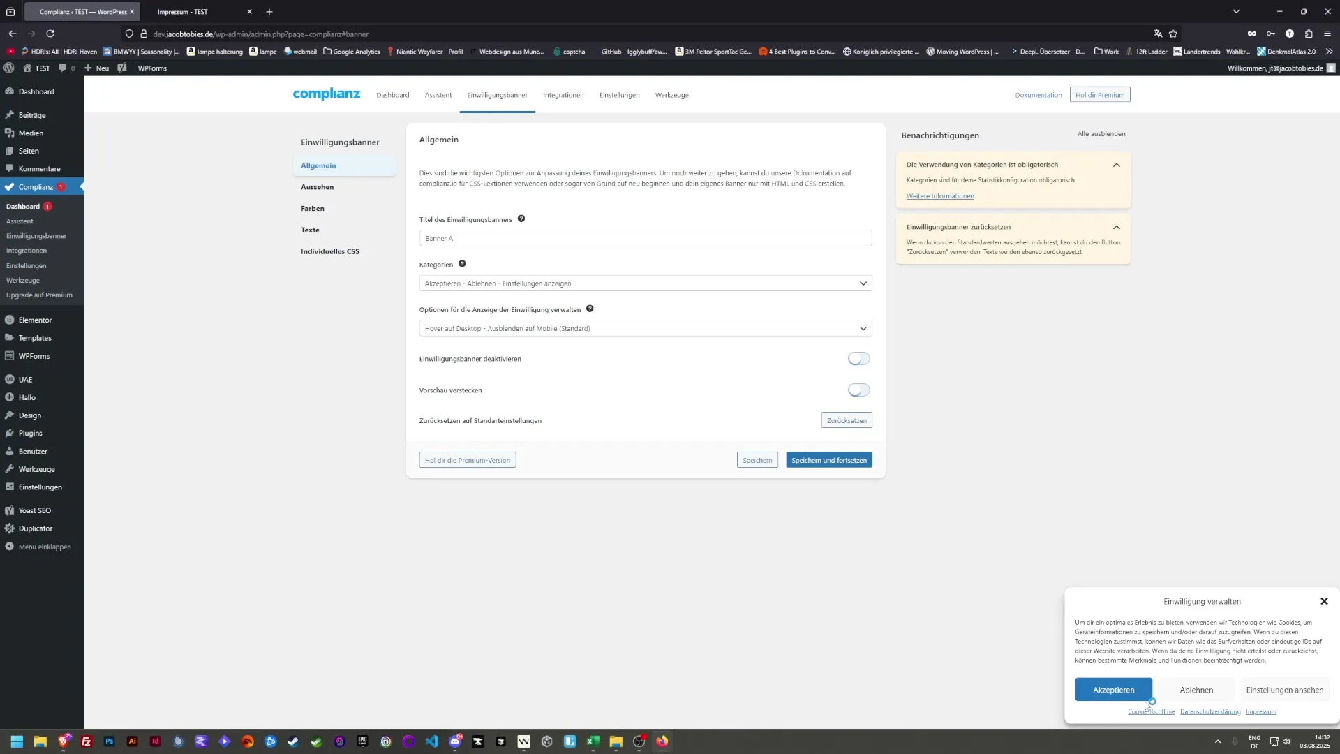1340x754 pixels.
Task: Select the Design menu item
Action: click(x=29, y=415)
